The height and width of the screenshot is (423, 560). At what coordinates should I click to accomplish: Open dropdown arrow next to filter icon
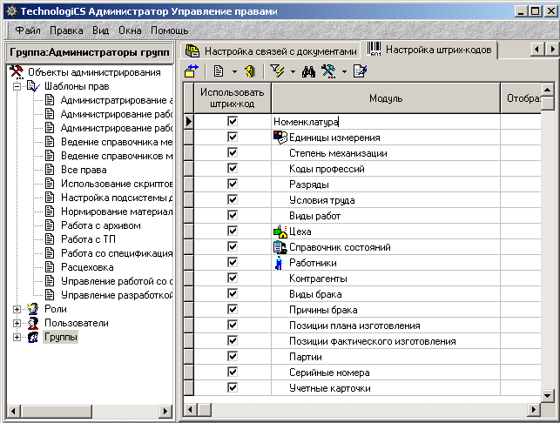tap(293, 71)
